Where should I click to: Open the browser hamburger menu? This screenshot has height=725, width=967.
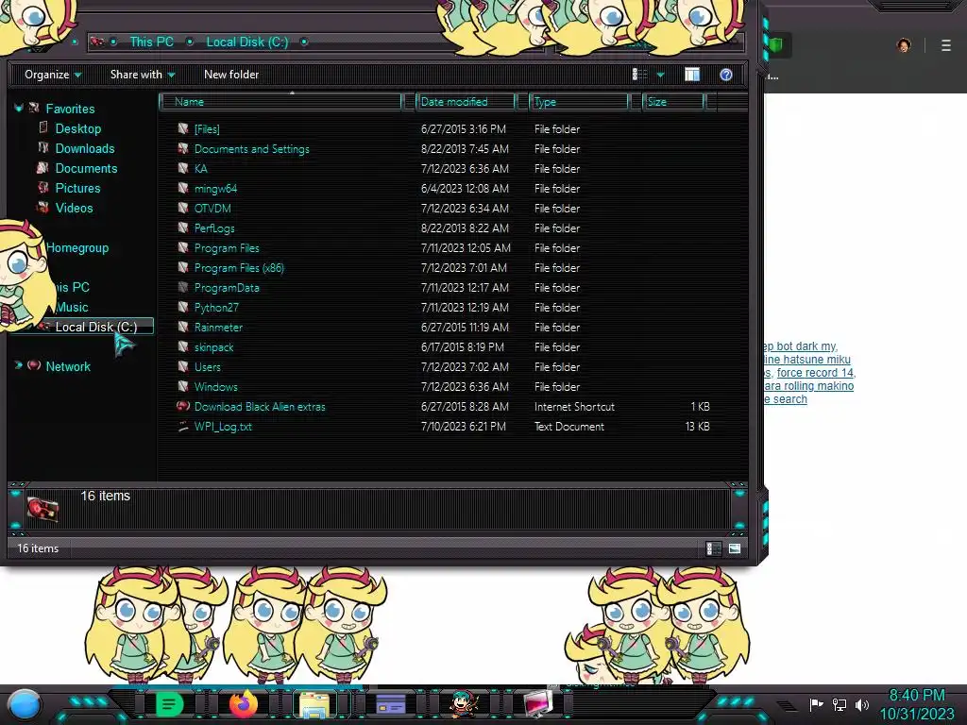pos(946,45)
